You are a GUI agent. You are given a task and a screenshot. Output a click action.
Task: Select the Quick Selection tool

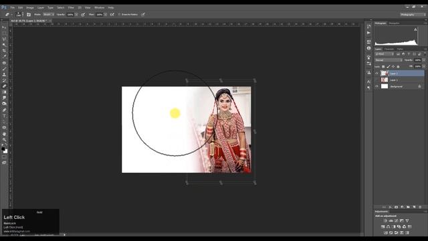click(x=4, y=45)
